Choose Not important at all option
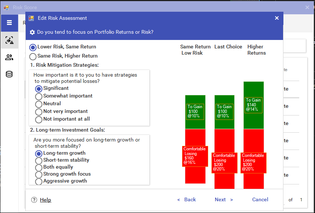 tap(62, 119)
